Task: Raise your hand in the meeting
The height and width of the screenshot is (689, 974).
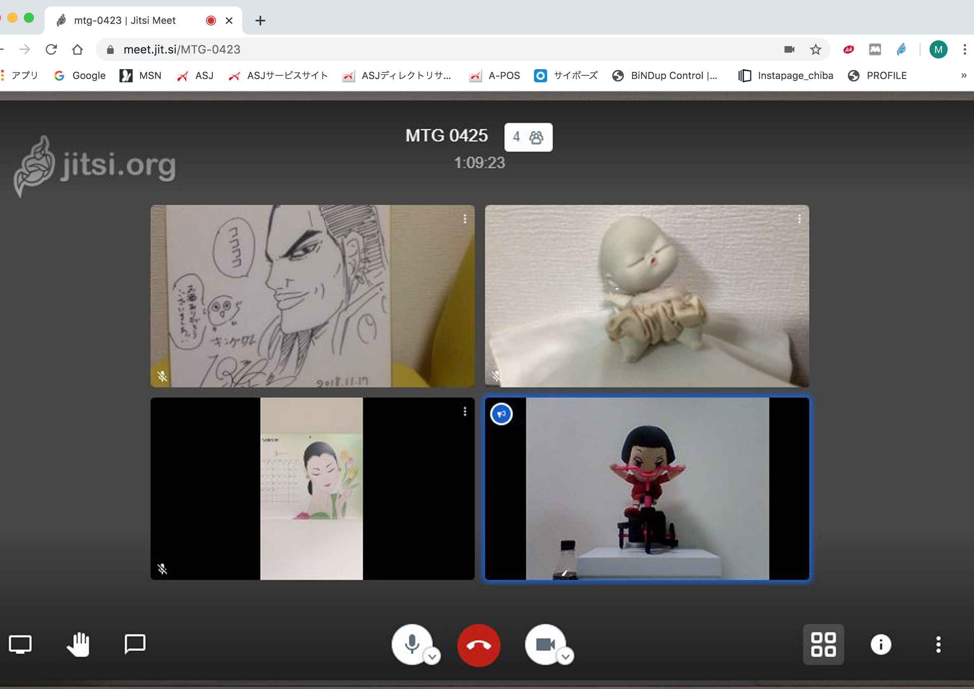Action: (x=78, y=644)
